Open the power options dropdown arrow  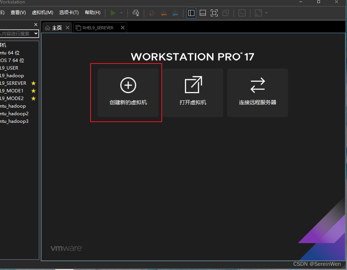[121, 13]
